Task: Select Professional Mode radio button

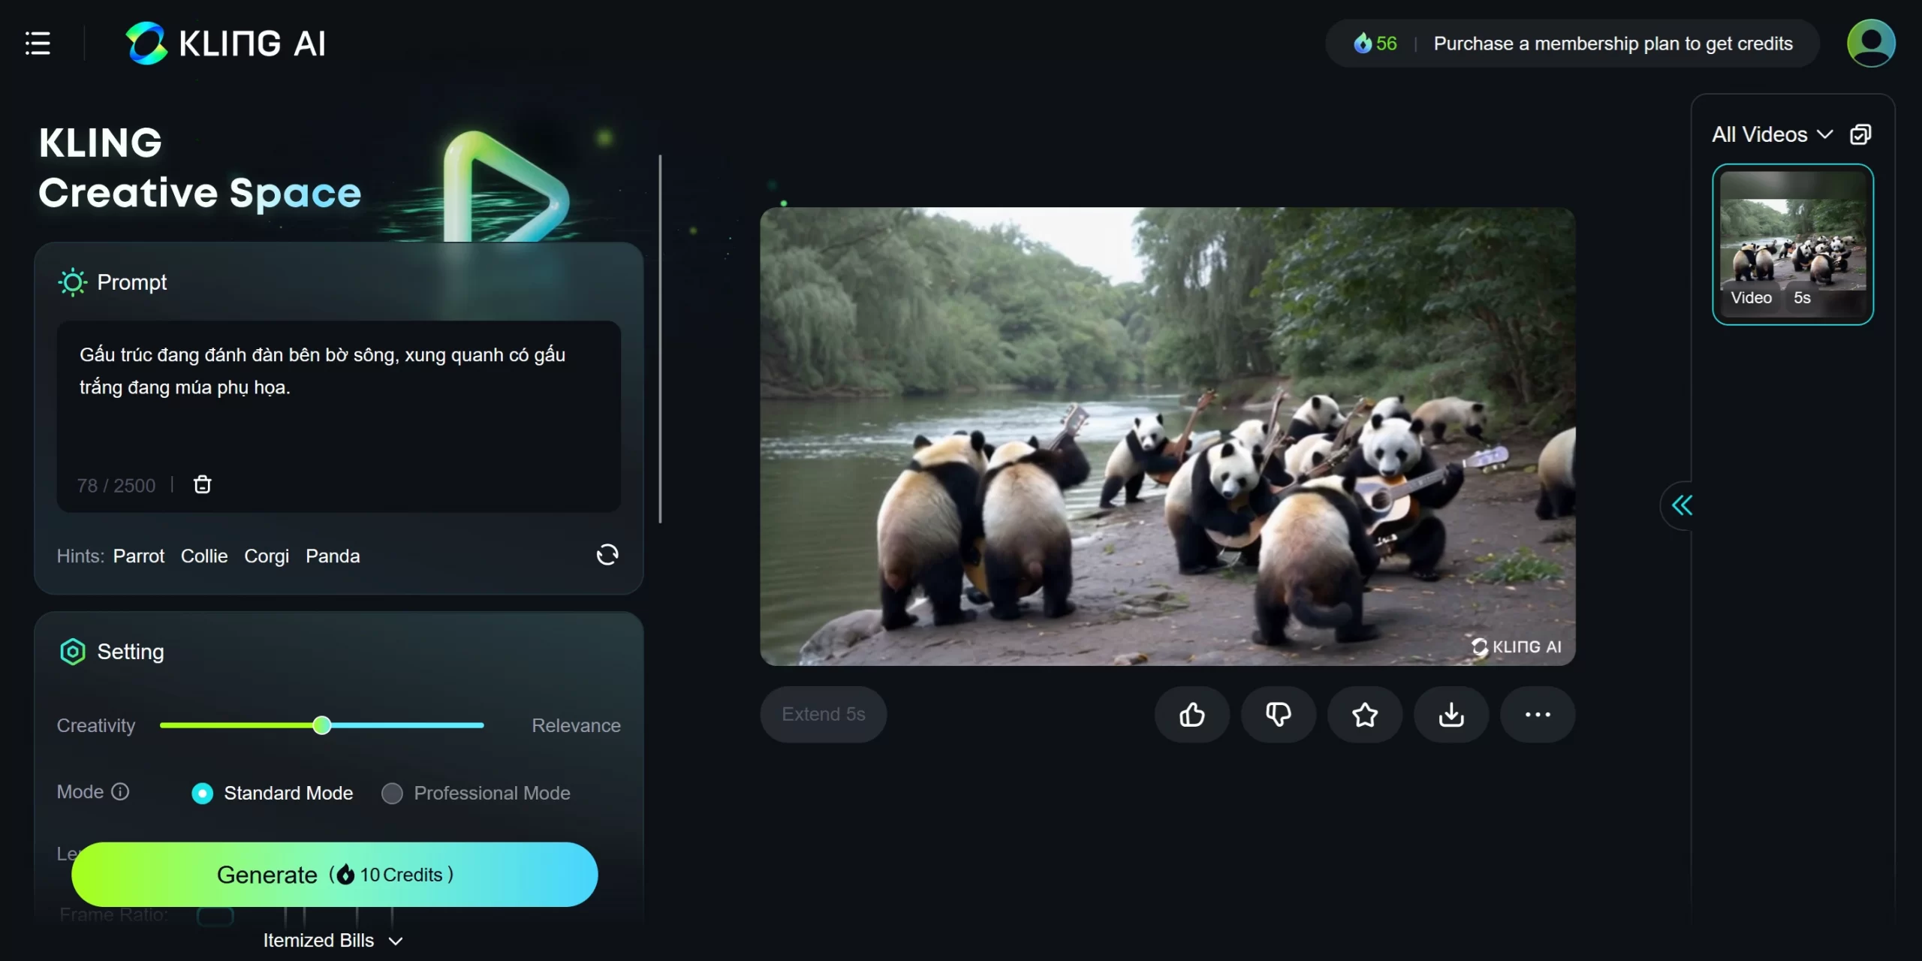Action: click(392, 793)
